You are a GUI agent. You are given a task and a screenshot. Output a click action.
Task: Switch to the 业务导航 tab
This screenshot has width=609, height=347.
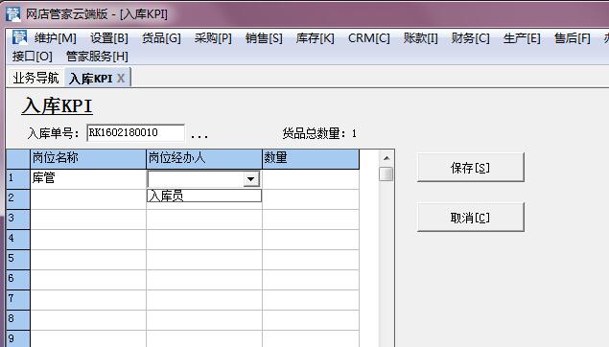(x=35, y=78)
